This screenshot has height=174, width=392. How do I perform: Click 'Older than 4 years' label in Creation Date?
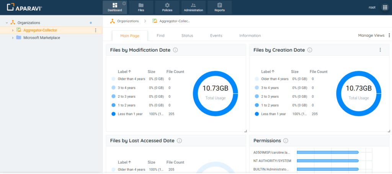(275, 79)
